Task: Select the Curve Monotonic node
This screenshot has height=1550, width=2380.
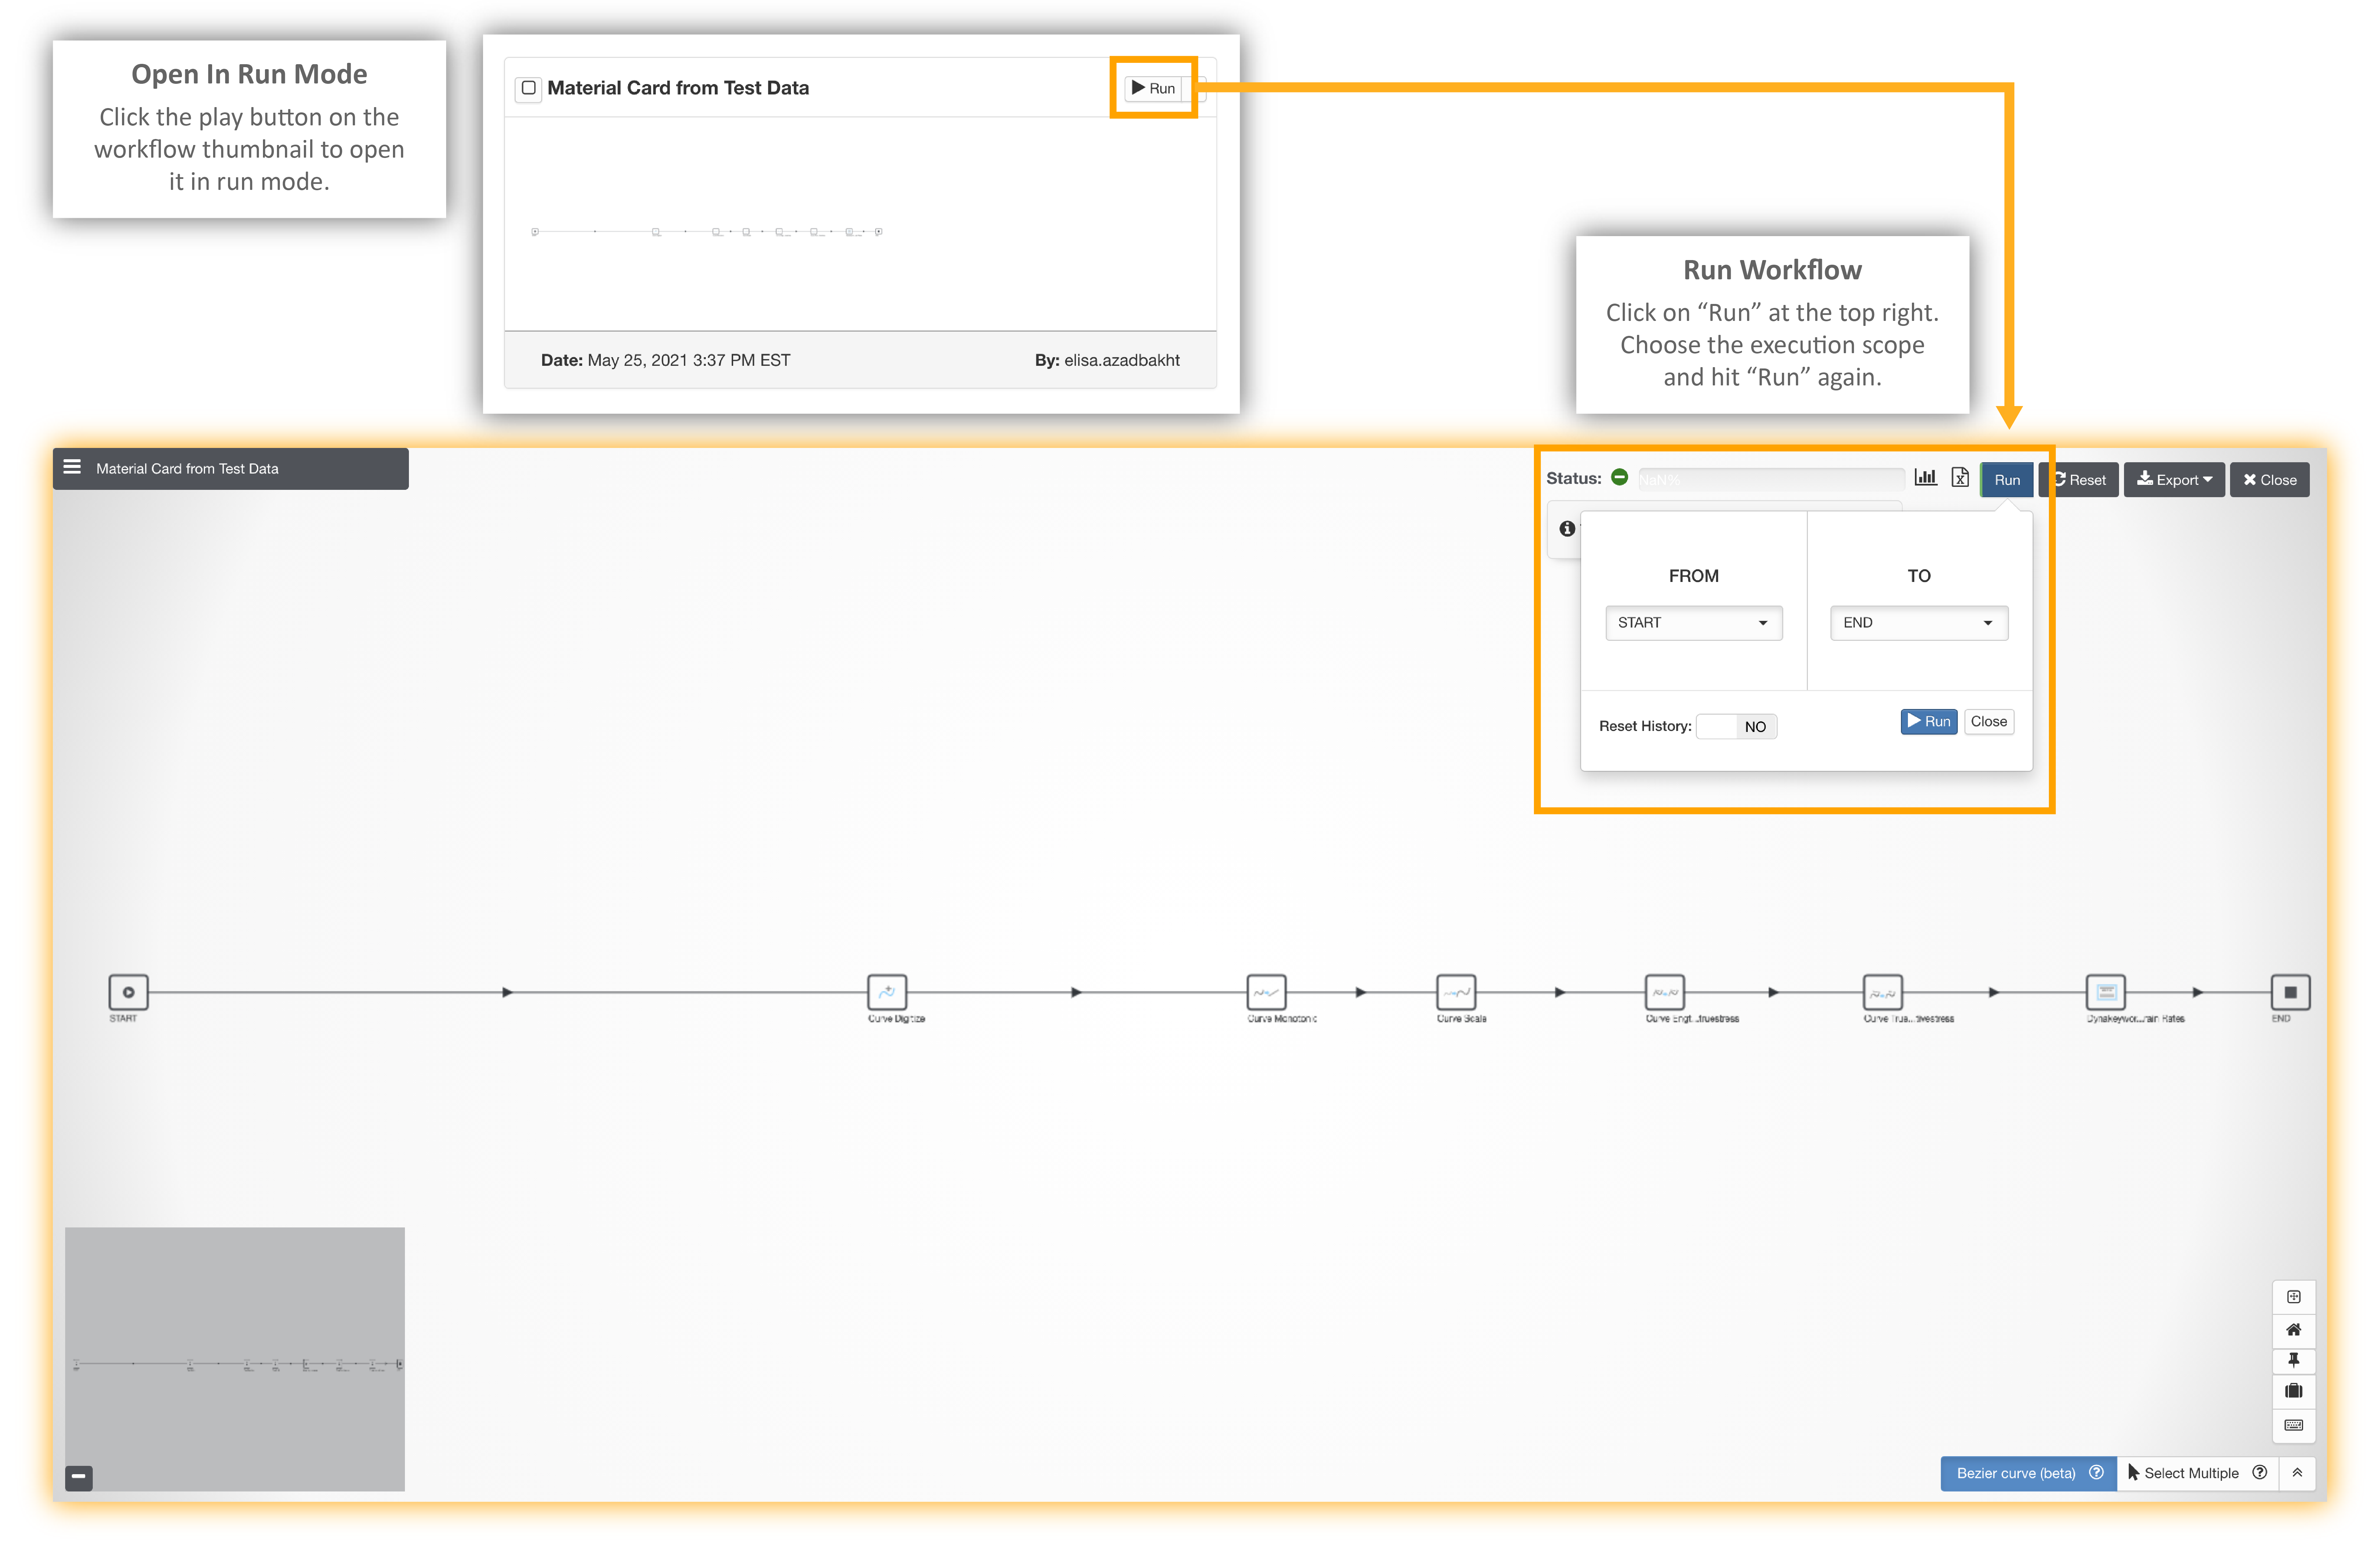Action: [1266, 992]
